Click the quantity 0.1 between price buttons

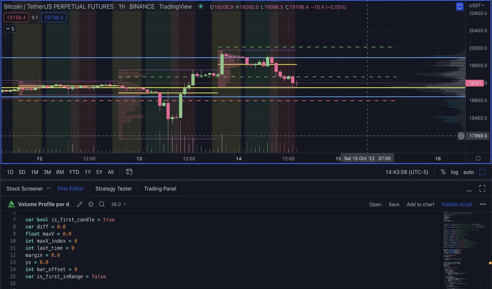[35, 18]
